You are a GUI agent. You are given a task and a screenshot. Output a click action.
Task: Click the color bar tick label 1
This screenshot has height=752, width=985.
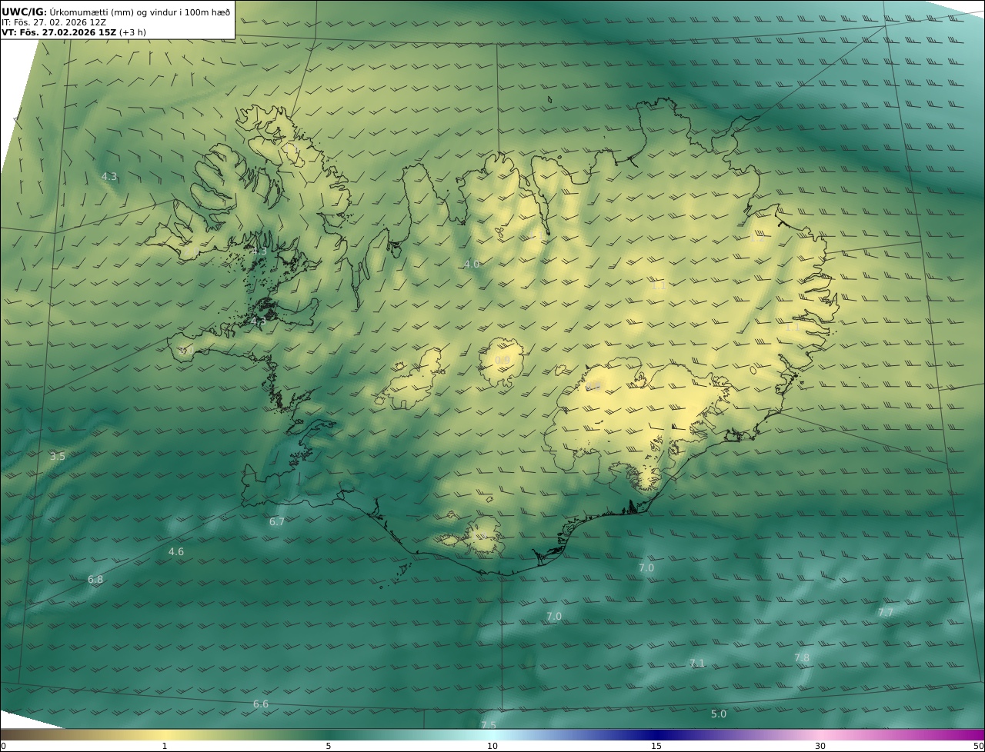(x=165, y=746)
